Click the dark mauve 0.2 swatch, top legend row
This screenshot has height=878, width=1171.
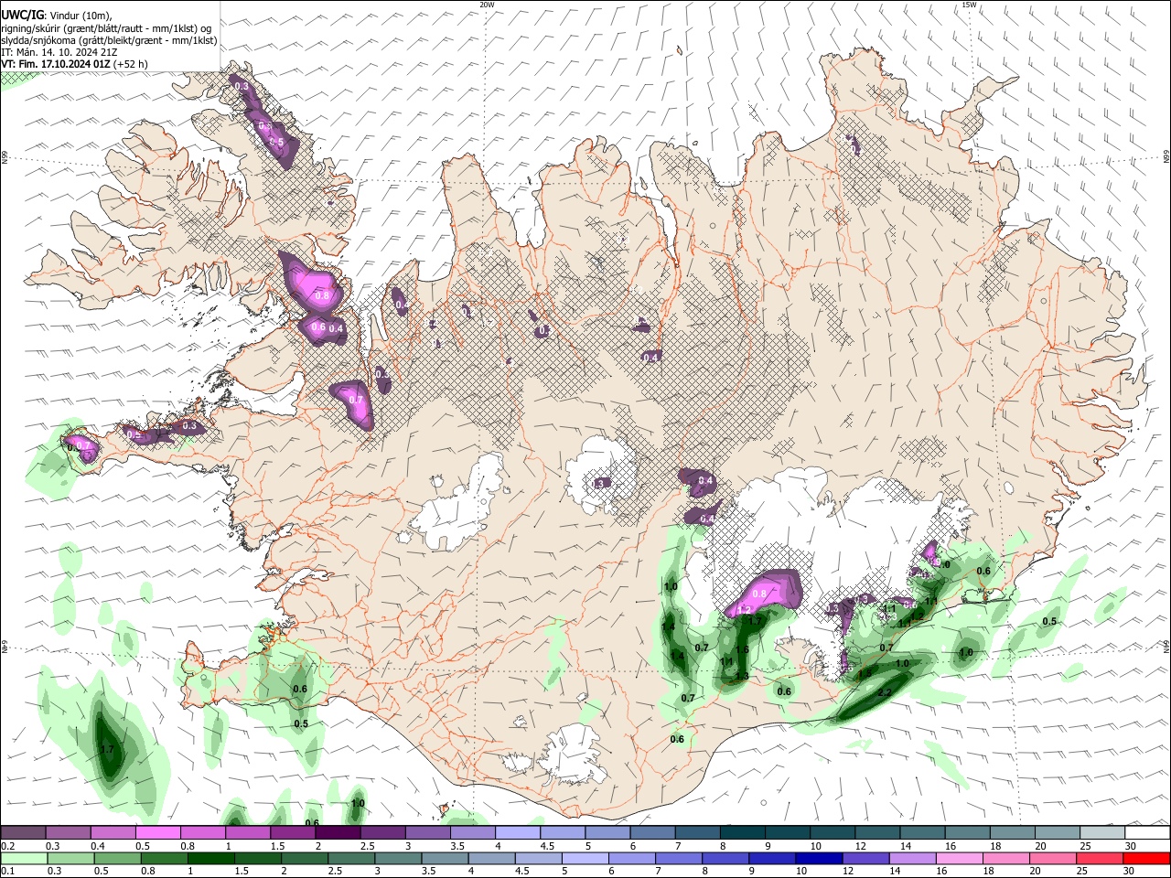(23, 832)
